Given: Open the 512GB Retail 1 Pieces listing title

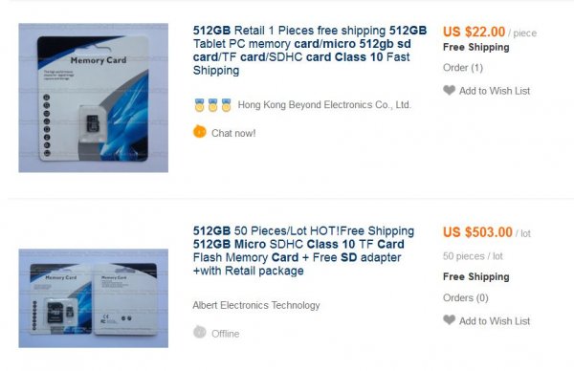Looking at the screenshot, I should click(310, 51).
